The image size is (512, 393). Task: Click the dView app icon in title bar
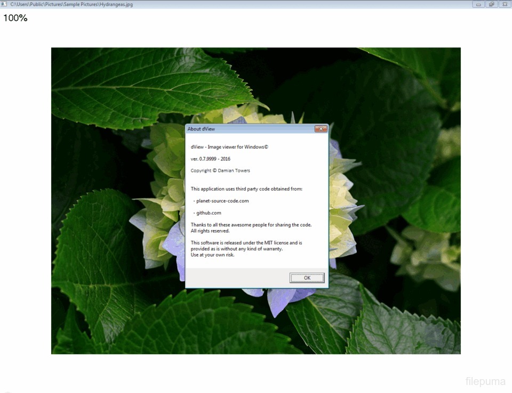[4, 4]
